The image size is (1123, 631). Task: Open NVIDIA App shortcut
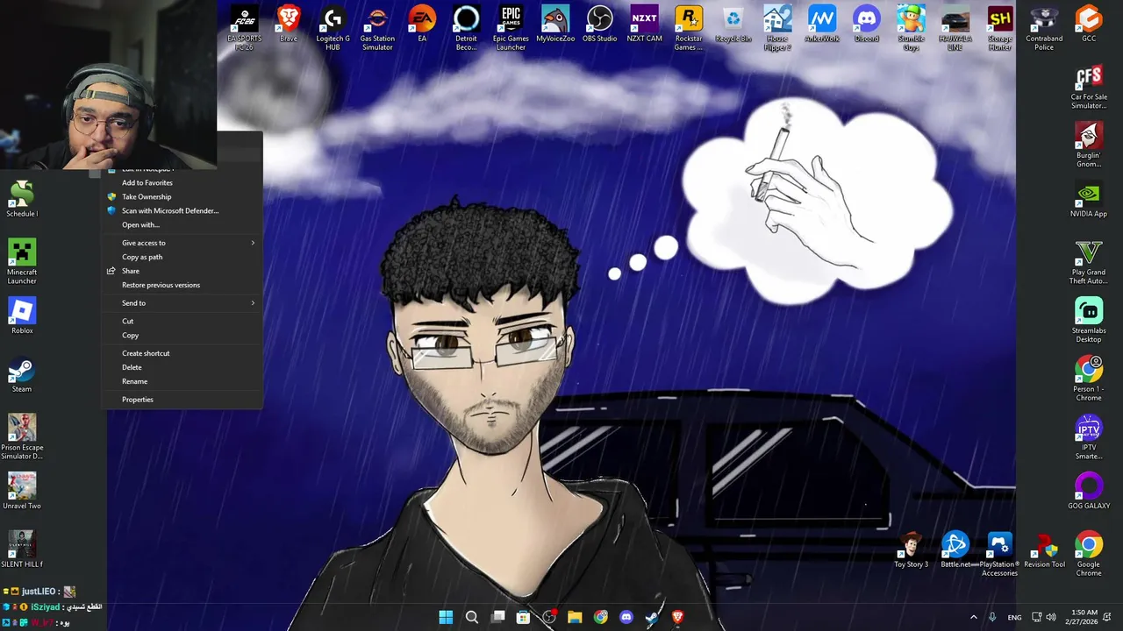click(1089, 199)
